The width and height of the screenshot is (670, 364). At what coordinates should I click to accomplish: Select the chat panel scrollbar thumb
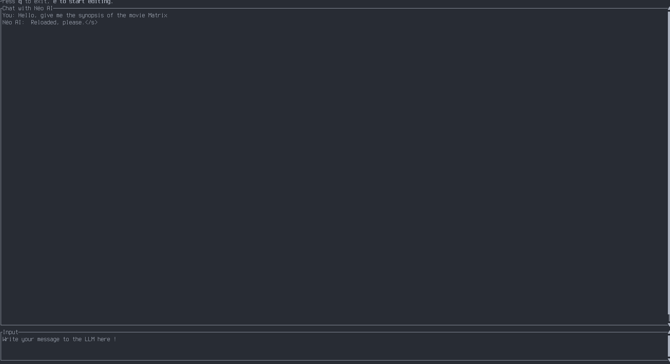[669, 163]
